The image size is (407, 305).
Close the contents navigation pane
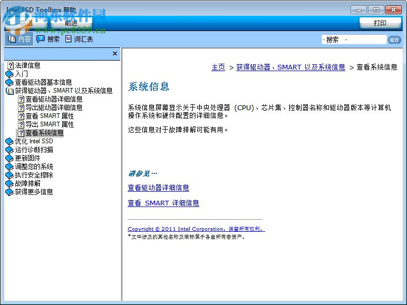[x=115, y=54]
